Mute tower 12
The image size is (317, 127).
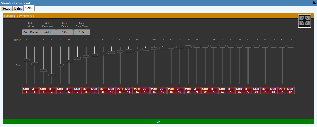tap(120, 90)
